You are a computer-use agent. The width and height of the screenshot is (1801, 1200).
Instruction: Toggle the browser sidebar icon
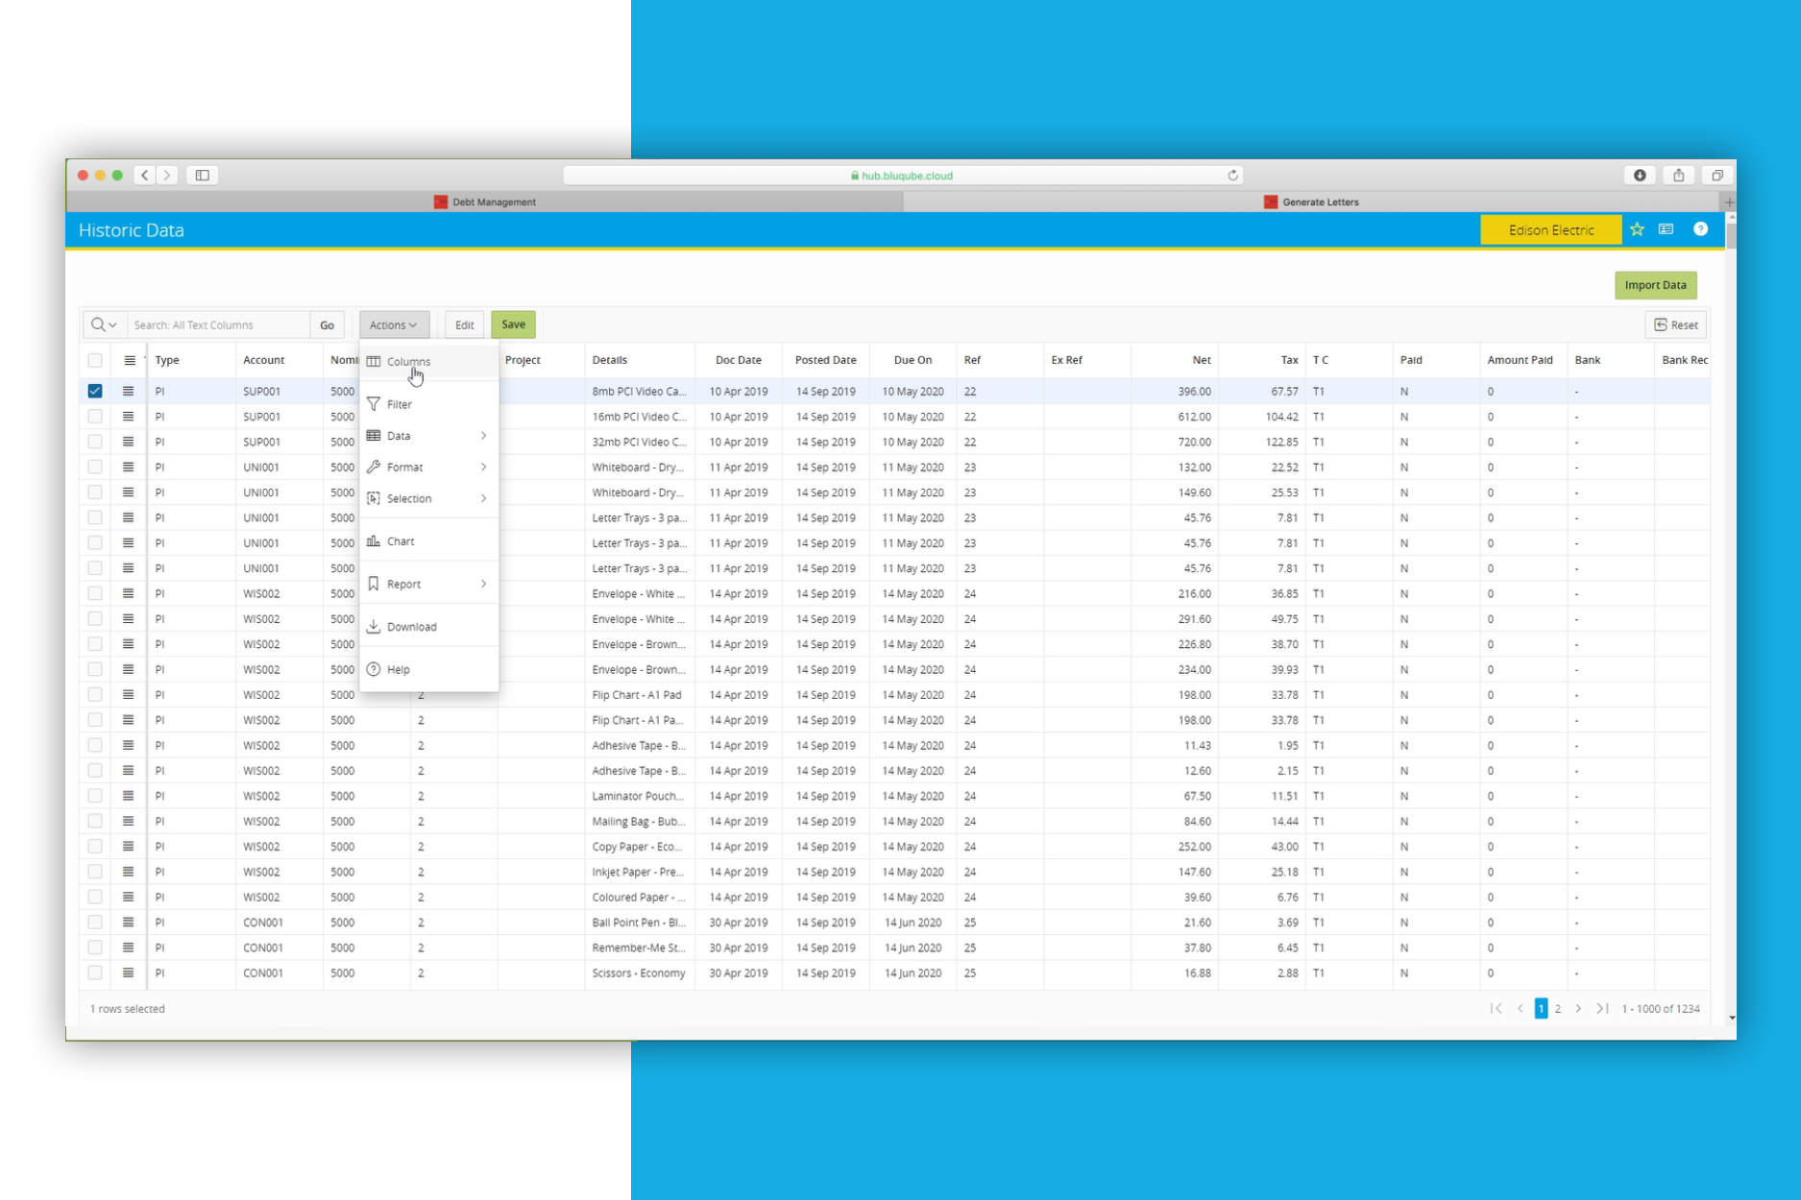pyautogui.click(x=203, y=176)
